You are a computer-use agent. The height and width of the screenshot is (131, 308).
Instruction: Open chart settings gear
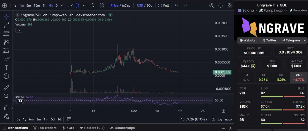click(x=220, y=5)
